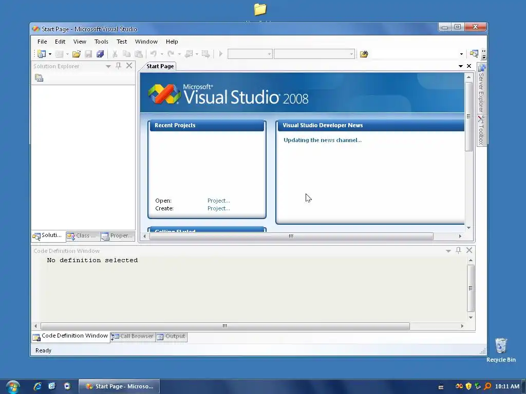526x394 pixels.
Task: Open the Edit menu
Action: tap(60, 42)
